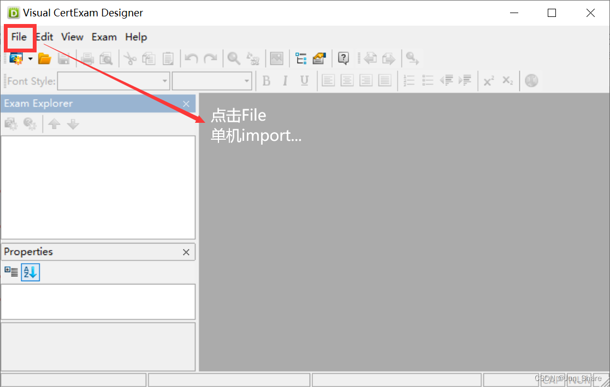This screenshot has height=387, width=610.
Task: Click the Help question mark icon
Action: click(x=344, y=59)
